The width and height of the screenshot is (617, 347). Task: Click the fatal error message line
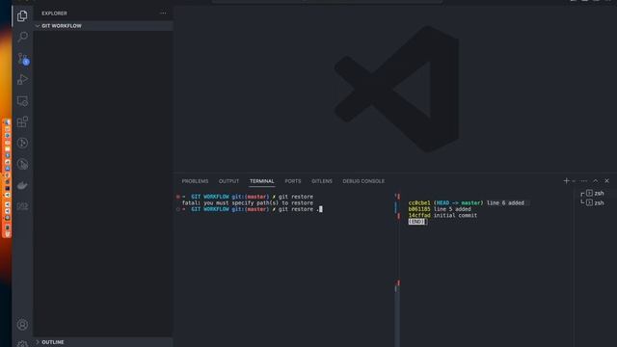click(x=248, y=203)
